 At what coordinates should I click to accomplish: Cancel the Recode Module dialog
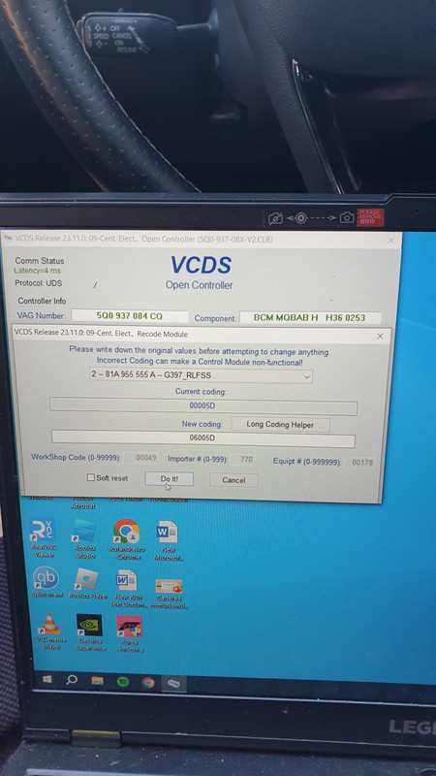tap(234, 479)
